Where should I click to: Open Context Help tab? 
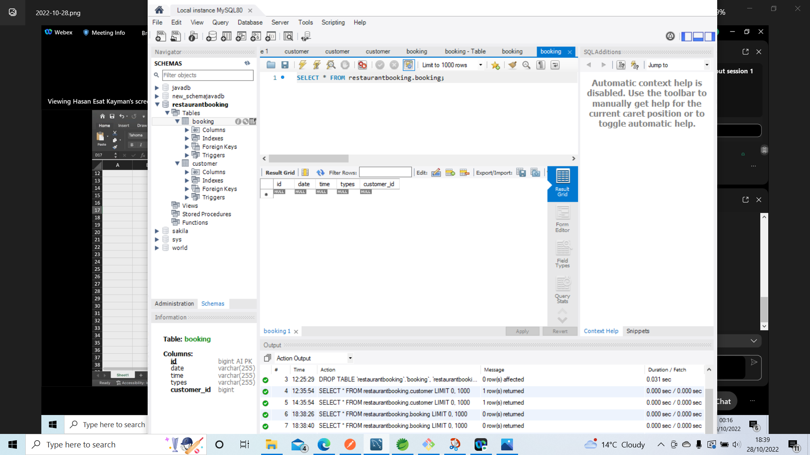pyautogui.click(x=601, y=331)
